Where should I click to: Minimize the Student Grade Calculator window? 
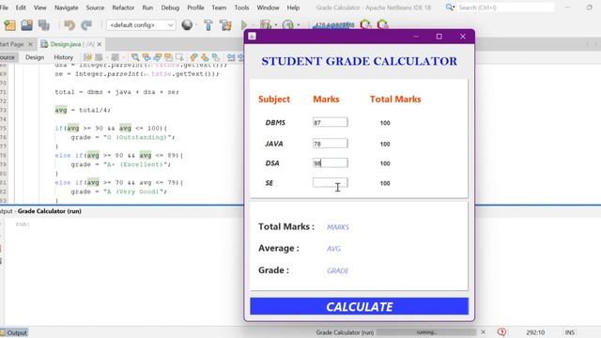click(416, 37)
